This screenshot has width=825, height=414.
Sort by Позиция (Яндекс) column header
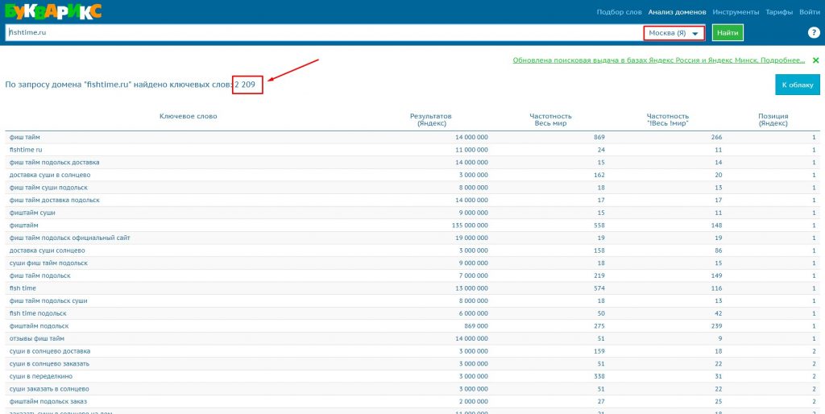[773, 120]
